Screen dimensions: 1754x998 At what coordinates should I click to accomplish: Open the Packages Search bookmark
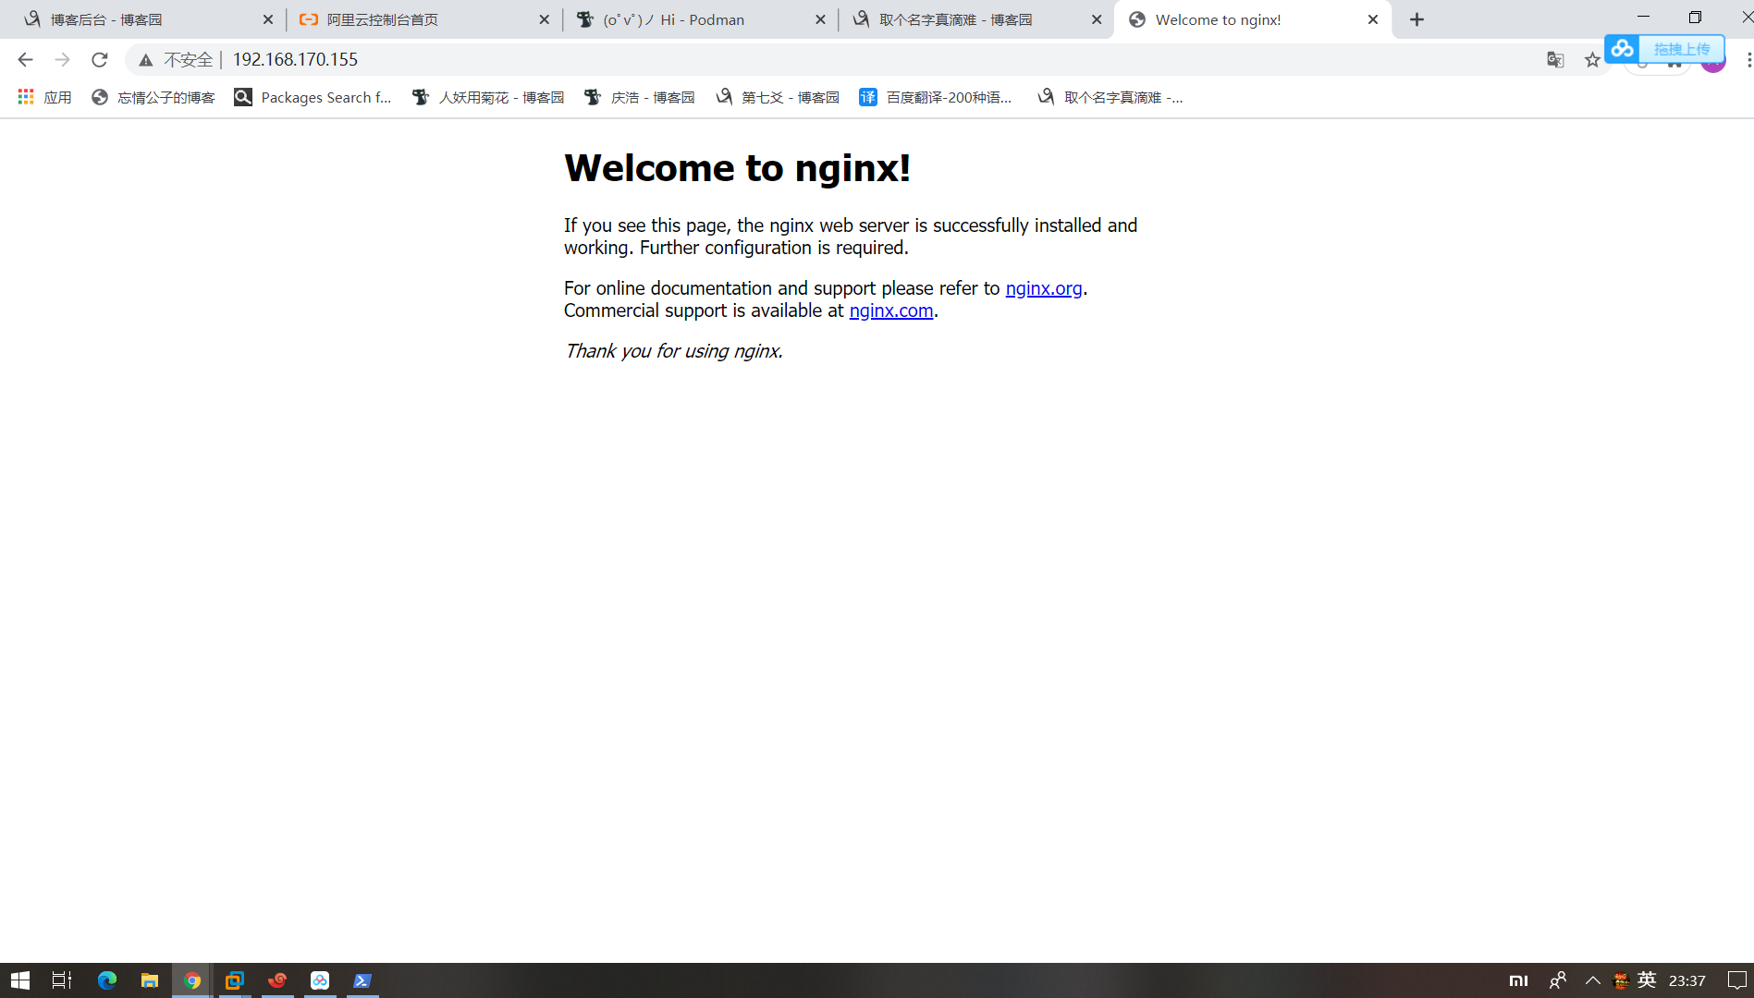313,97
